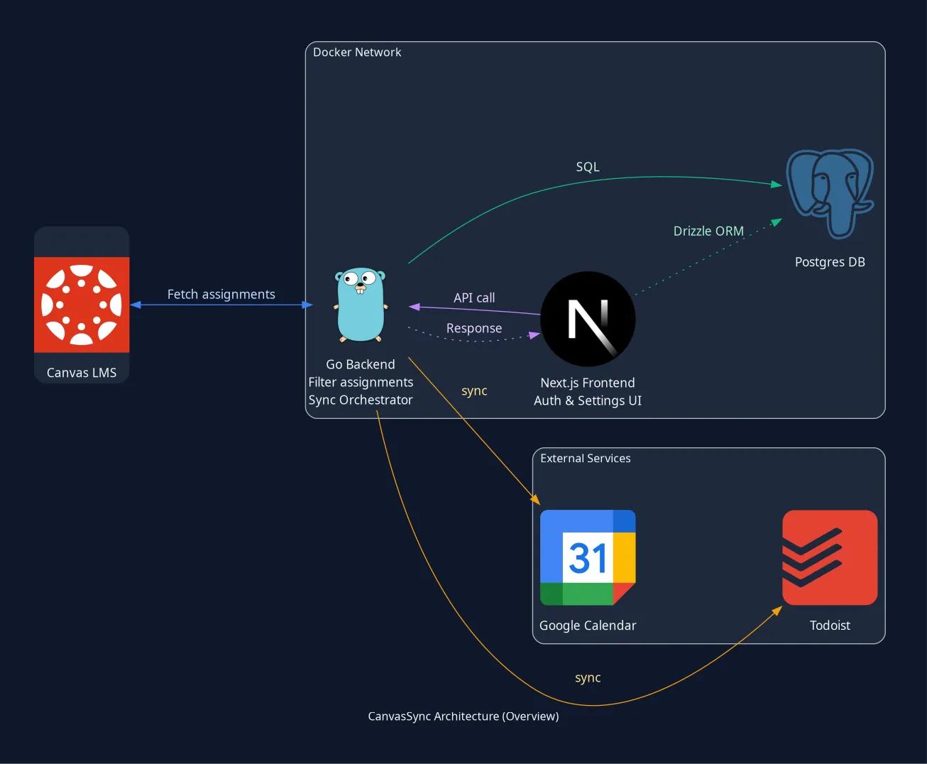Screen dimensions: 927x764
Task: Select the 'SQL' connection label
Action: click(588, 167)
